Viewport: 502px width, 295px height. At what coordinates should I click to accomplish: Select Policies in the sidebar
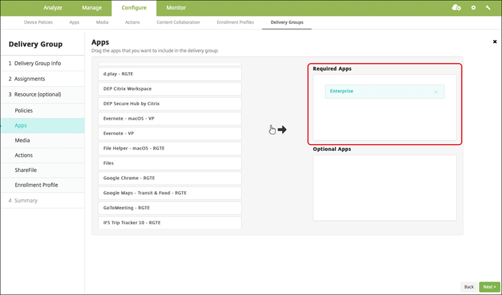click(x=24, y=110)
